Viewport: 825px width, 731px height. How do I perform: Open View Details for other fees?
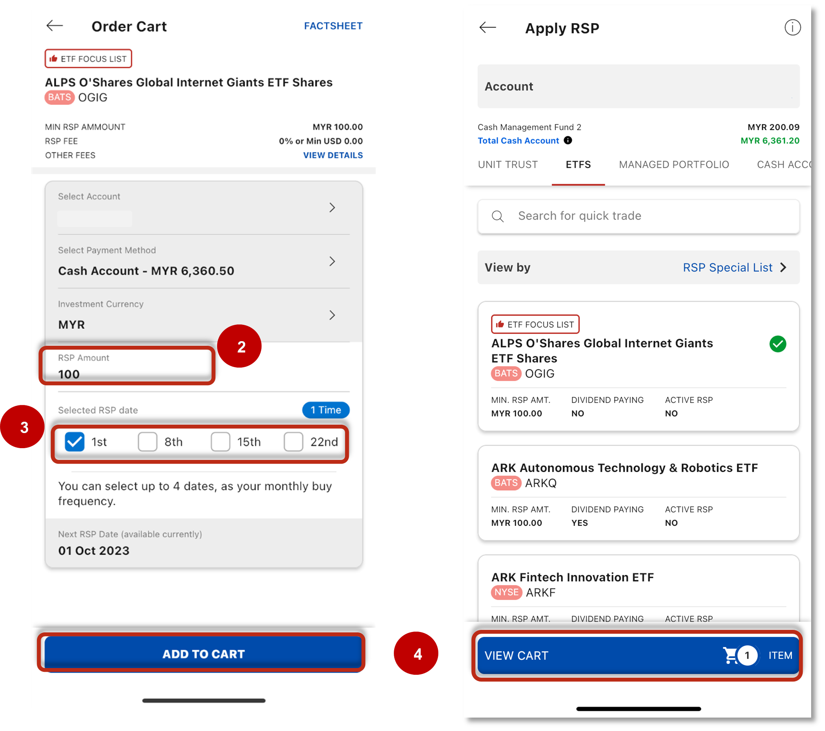tap(333, 155)
